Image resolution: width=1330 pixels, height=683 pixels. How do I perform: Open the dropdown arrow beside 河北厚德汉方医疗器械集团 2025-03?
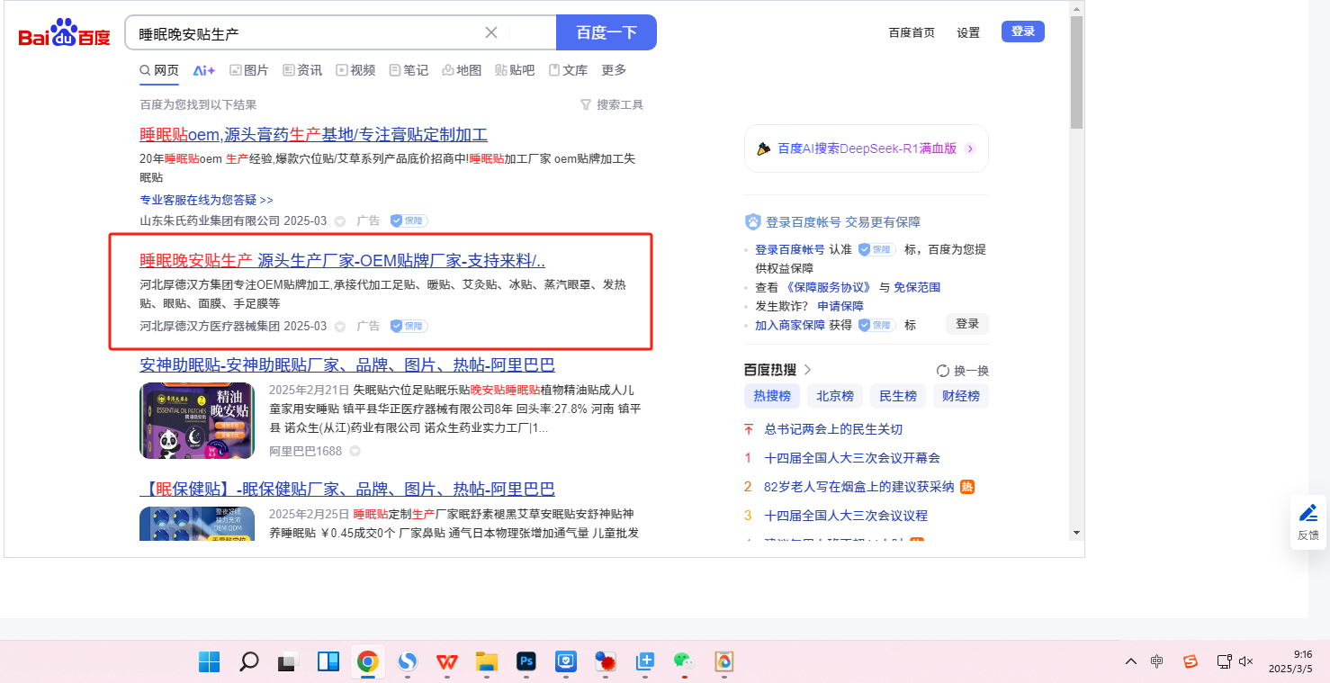(340, 326)
